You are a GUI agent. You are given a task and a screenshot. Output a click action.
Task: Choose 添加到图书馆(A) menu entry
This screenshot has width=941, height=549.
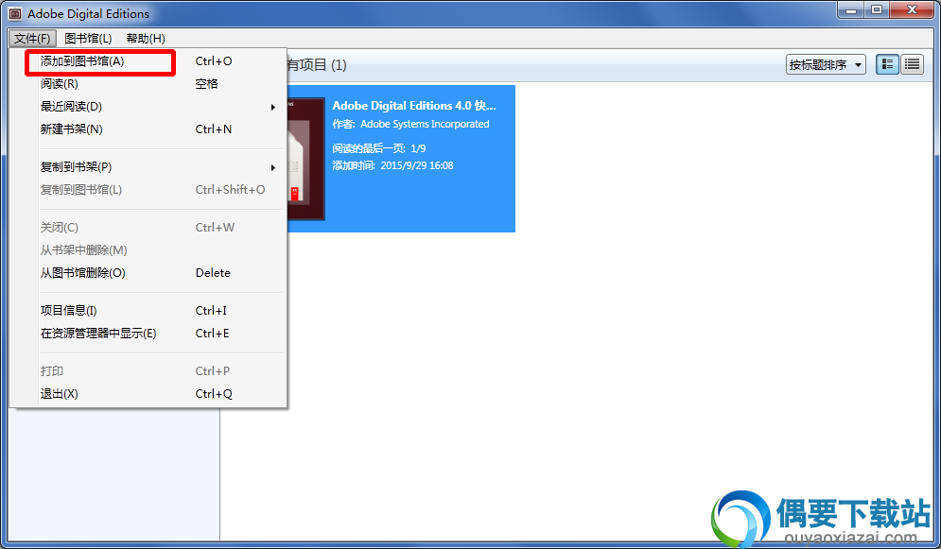pyautogui.click(x=148, y=61)
